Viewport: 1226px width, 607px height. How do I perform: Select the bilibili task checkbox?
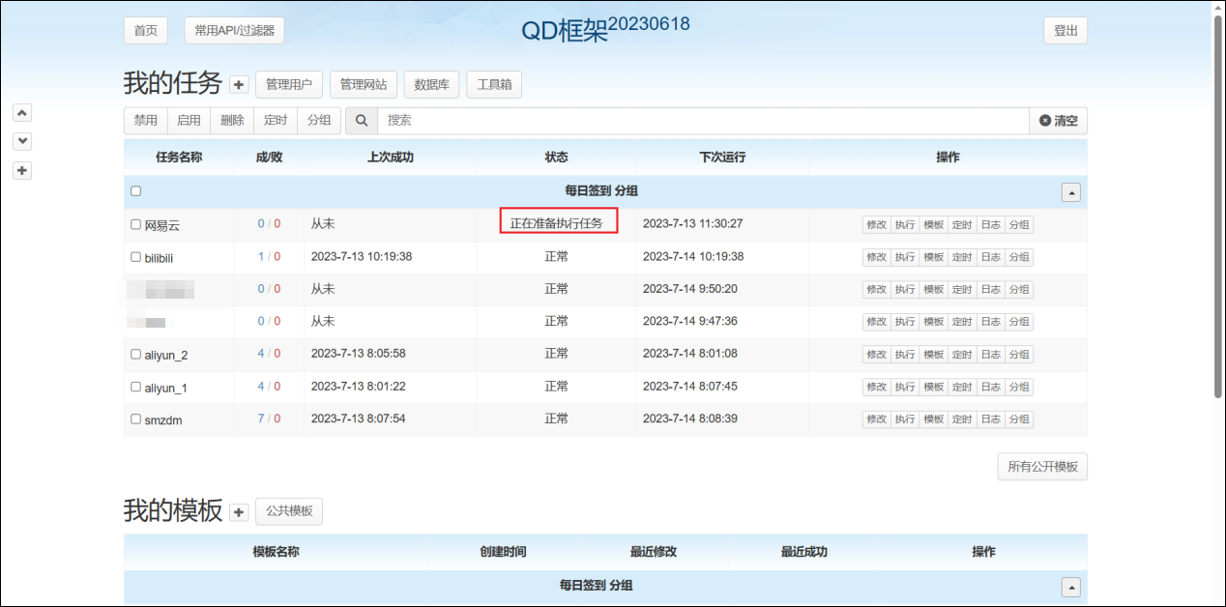136,257
